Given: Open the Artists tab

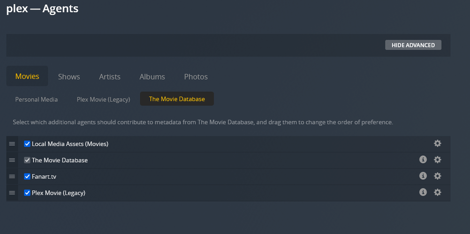Looking at the screenshot, I should (x=110, y=76).
